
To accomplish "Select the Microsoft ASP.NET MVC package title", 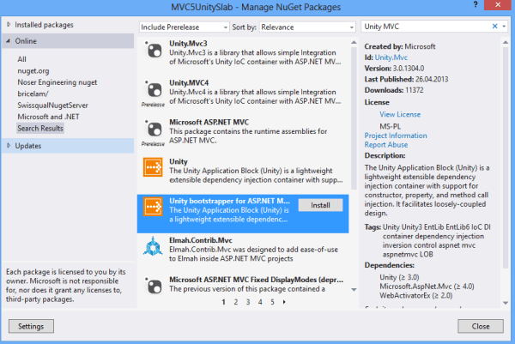I will [209, 122].
